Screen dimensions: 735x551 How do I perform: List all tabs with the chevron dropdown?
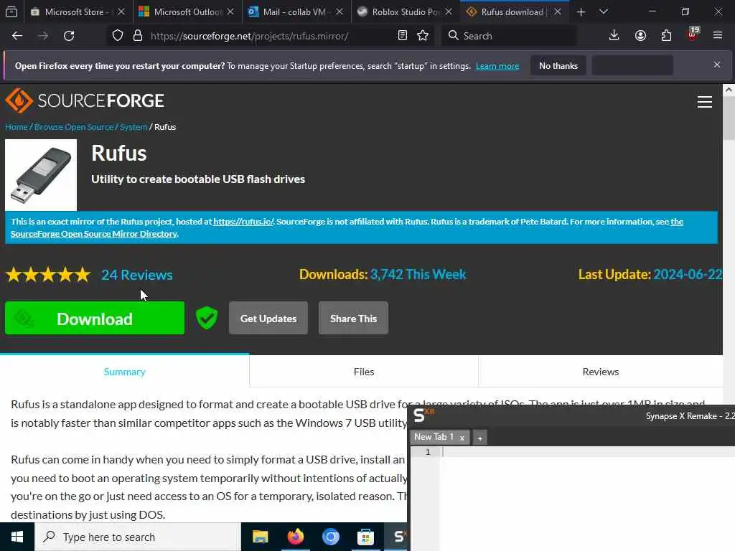click(x=604, y=11)
